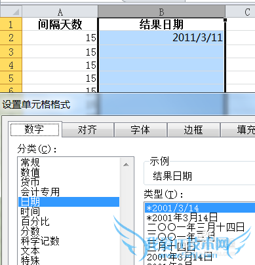Select column C header
The image size is (255, 265).
(x=240, y=12)
